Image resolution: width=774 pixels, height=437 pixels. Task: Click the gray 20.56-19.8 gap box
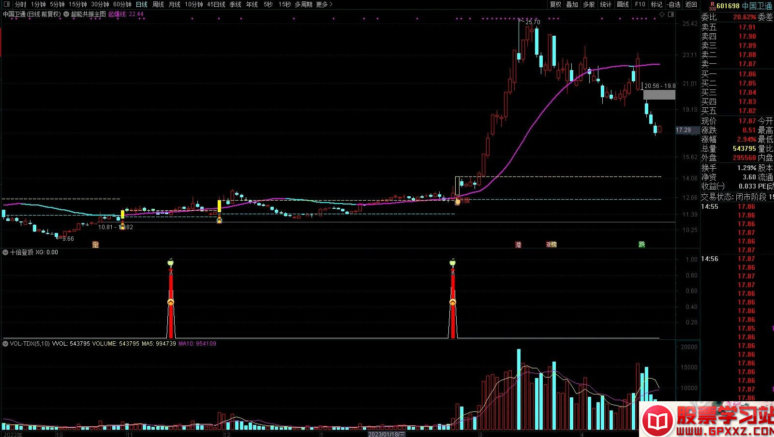(x=659, y=94)
